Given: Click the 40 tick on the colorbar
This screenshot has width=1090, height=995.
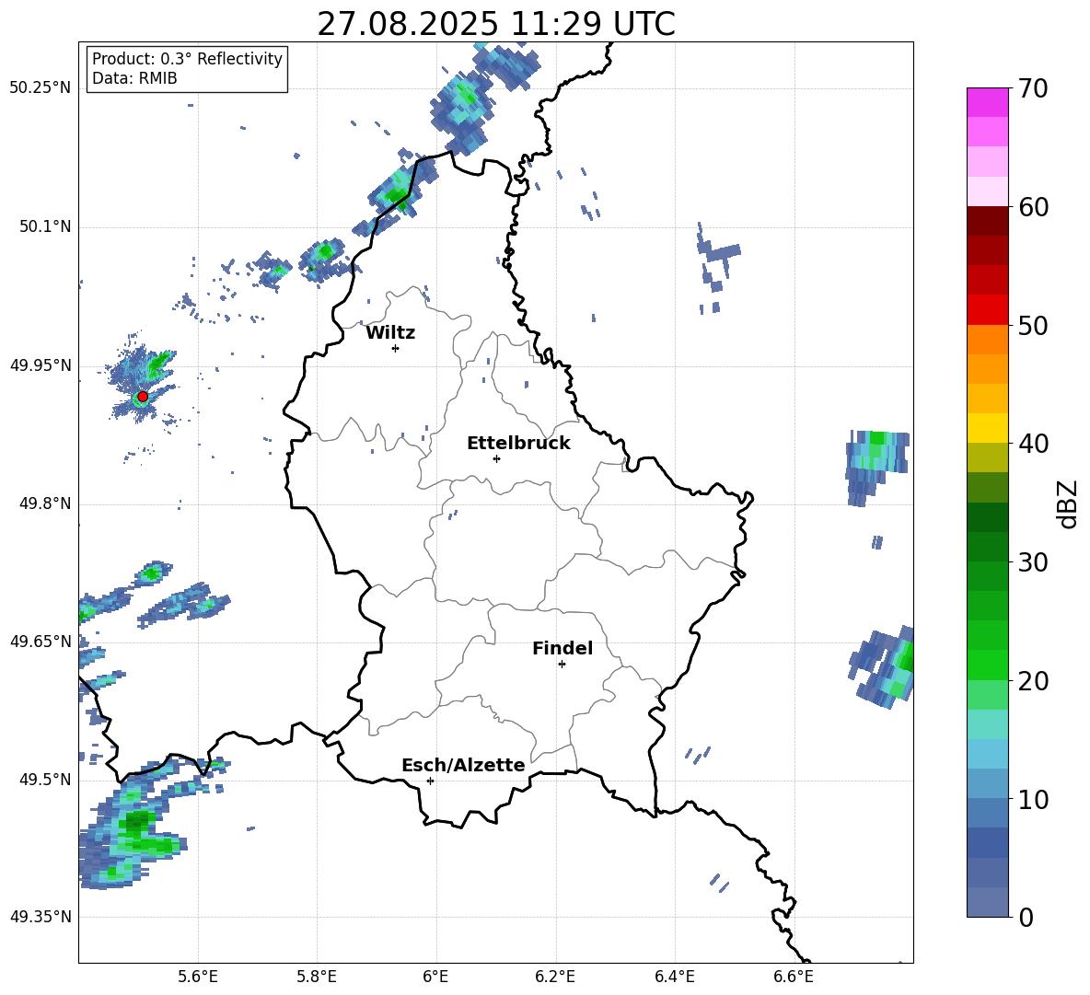Looking at the screenshot, I should (x=1033, y=444).
